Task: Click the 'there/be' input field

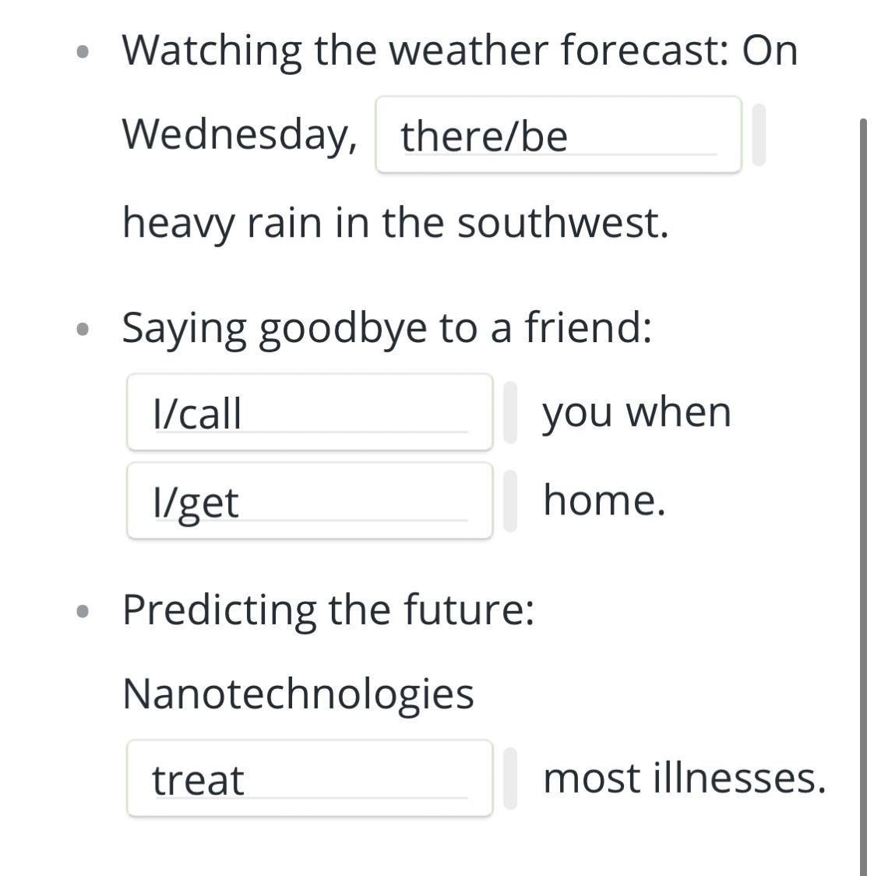Action: point(558,135)
